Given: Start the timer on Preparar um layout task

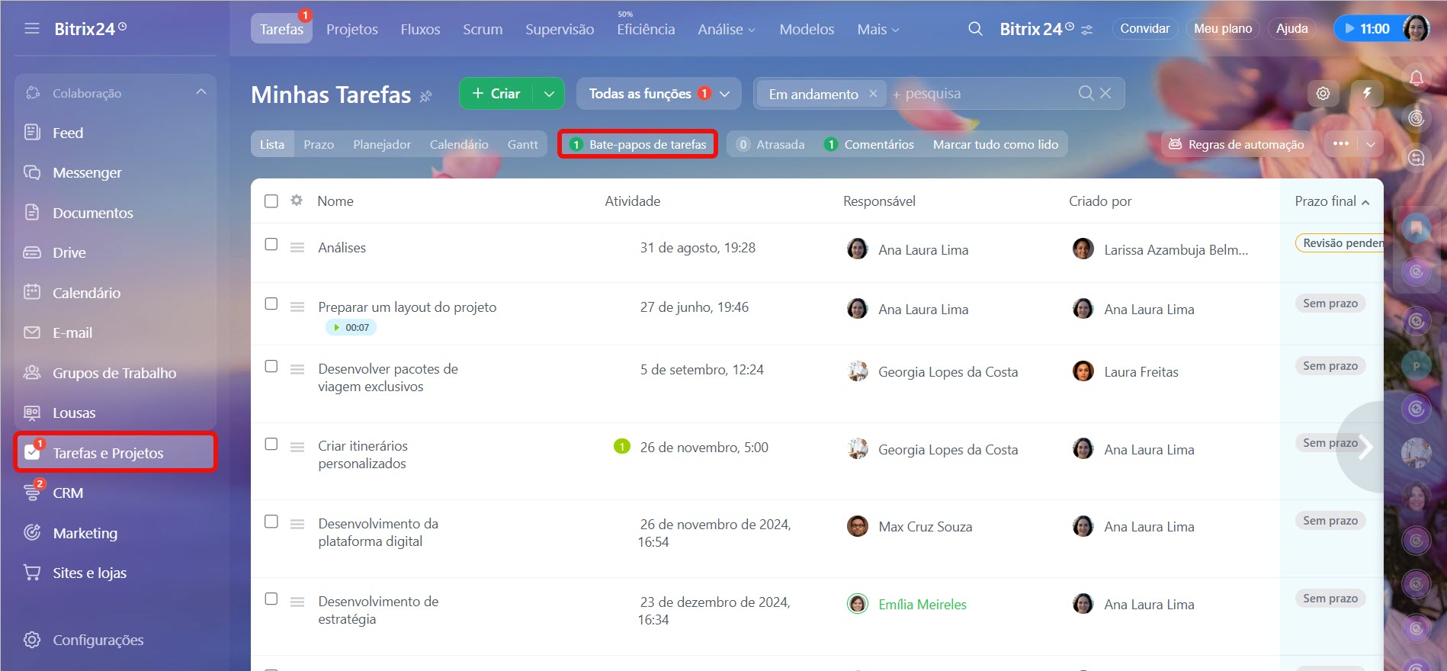Looking at the screenshot, I should click(337, 328).
